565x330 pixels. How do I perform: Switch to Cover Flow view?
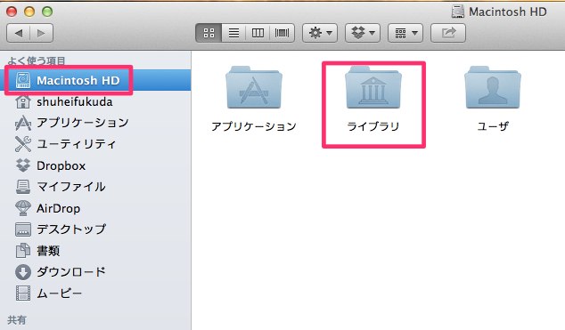click(x=282, y=33)
